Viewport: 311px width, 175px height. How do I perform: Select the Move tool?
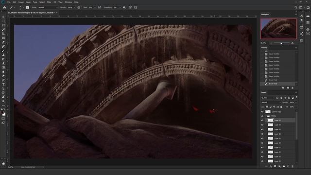tap(3, 17)
